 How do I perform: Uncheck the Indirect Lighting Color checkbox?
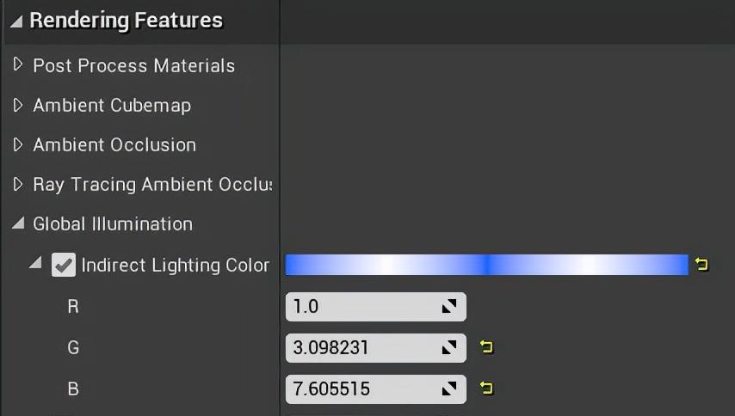click(x=63, y=265)
